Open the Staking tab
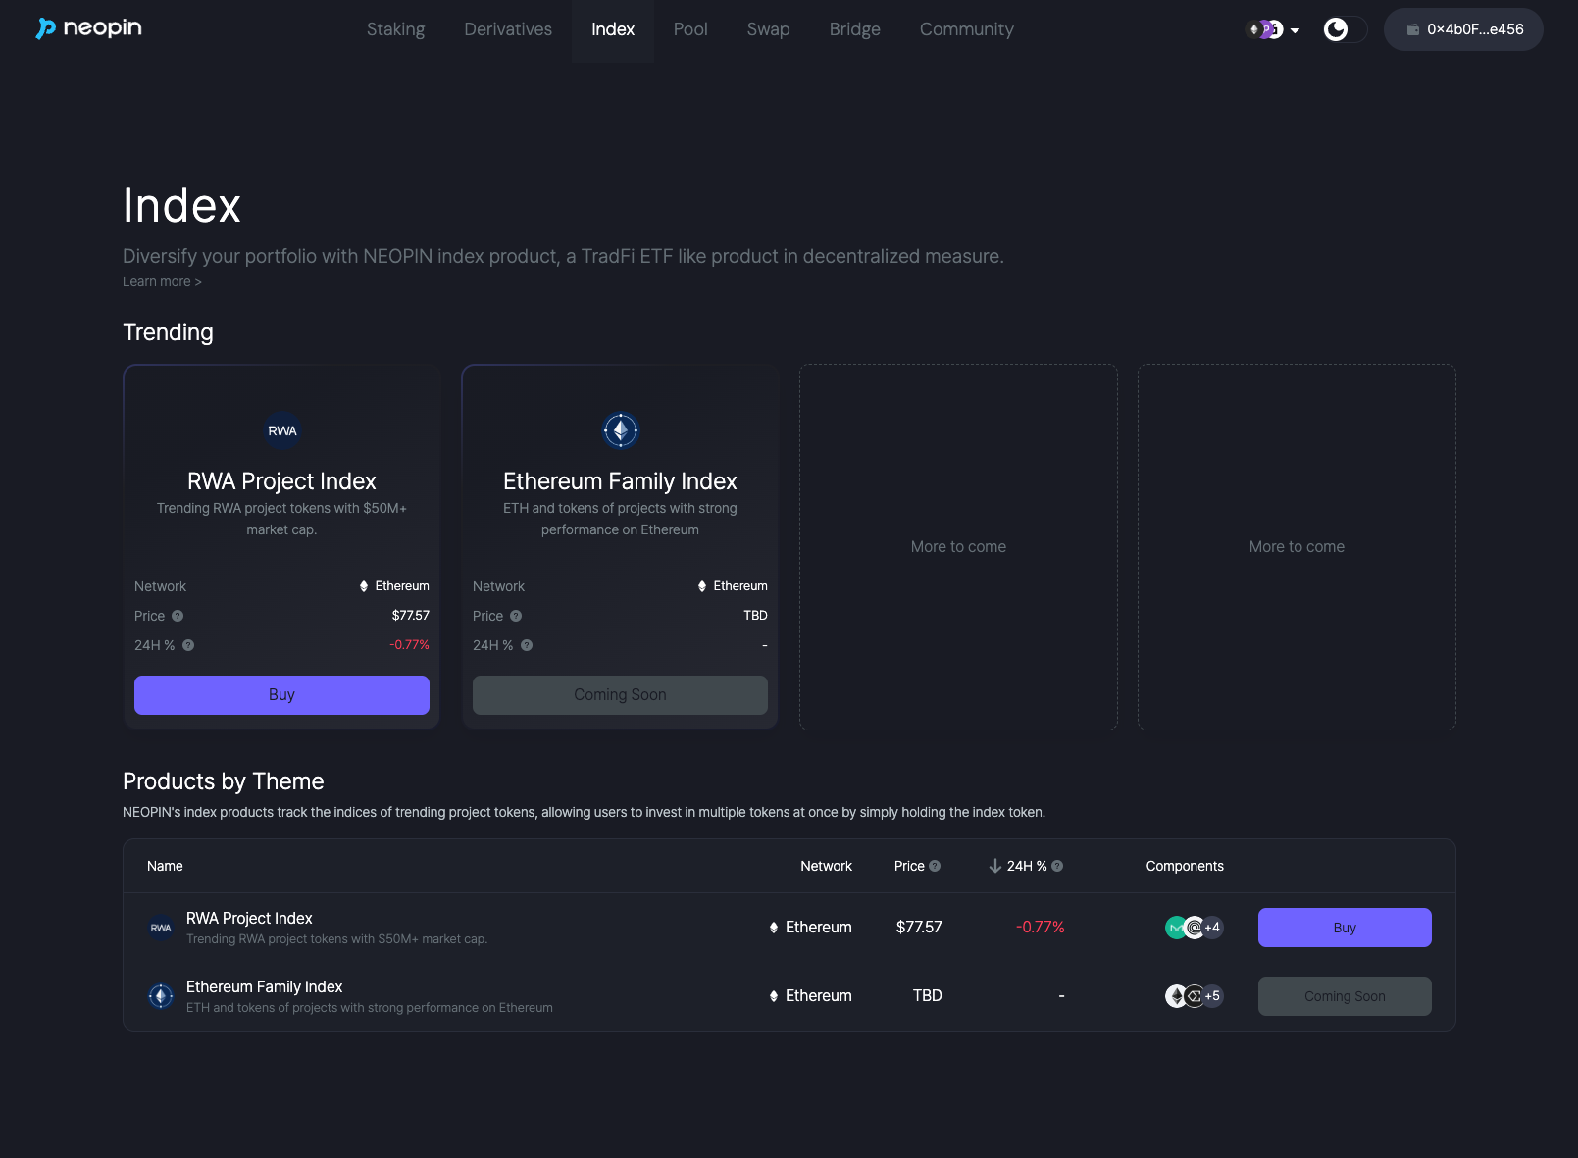The height and width of the screenshot is (1158, 1578). [395, 29]
